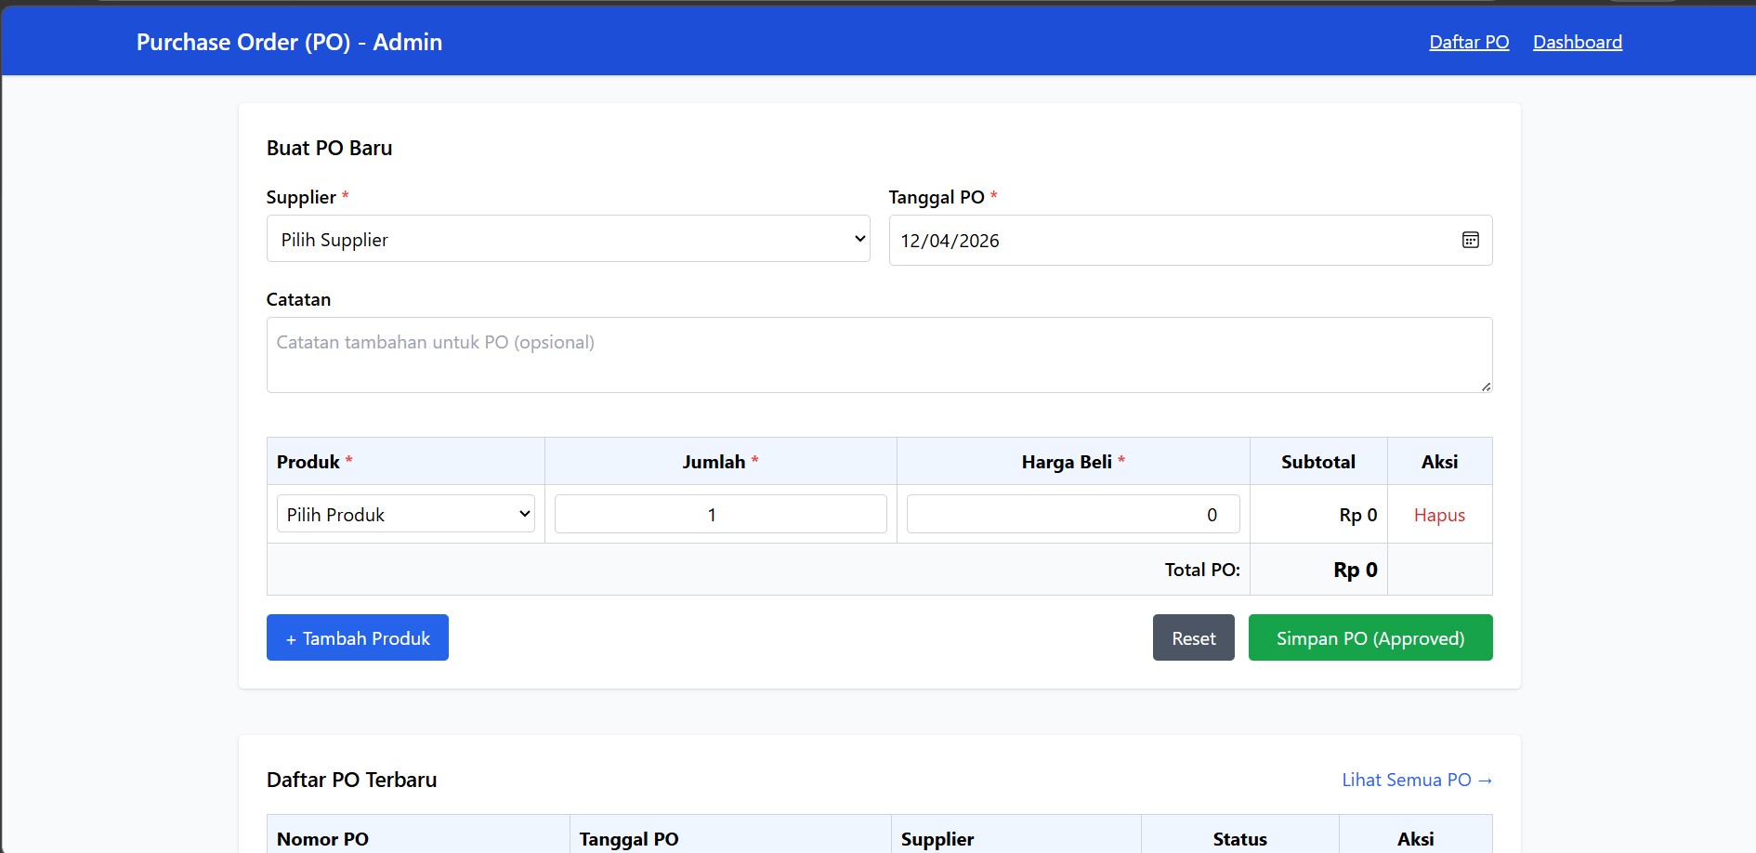The width and height of the screenshot is (1756, 853).
Task: Click the Supplier field label
Action: pyautogui.click(x=301, y=198)
